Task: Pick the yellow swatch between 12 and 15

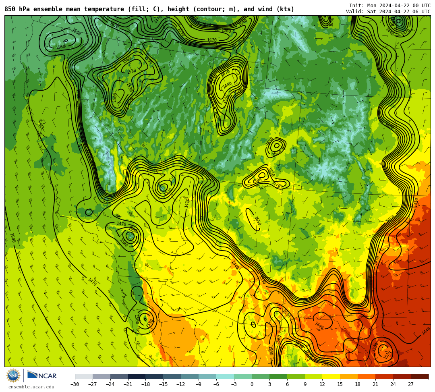Action: (331, 376)
